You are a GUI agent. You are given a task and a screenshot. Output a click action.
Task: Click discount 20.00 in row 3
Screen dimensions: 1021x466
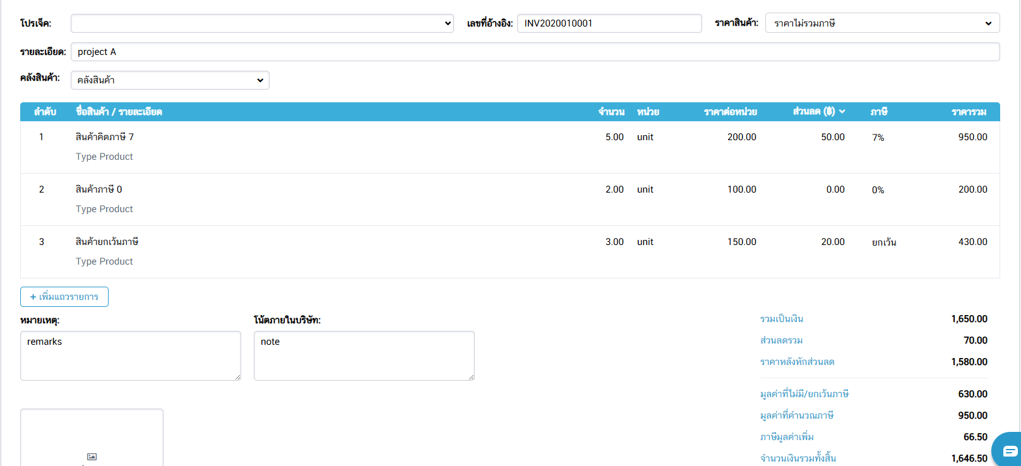(x=832, y=242)
